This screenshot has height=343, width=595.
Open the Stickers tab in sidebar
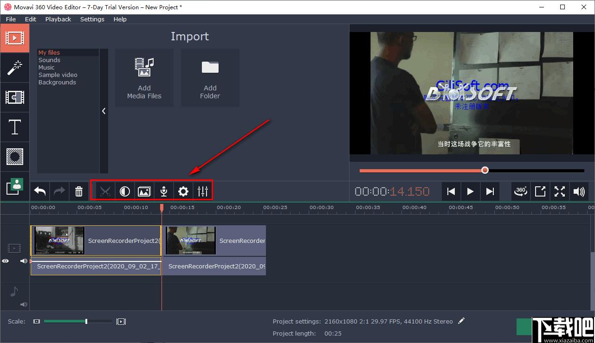pos(14,157)
